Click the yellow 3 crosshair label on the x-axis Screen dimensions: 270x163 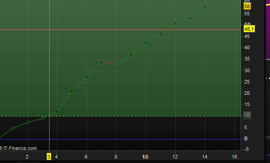pos(49,157)
